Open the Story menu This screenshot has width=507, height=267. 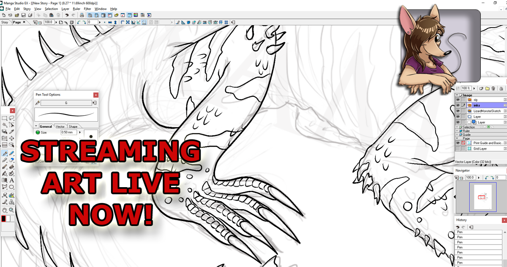click(27, 8)
